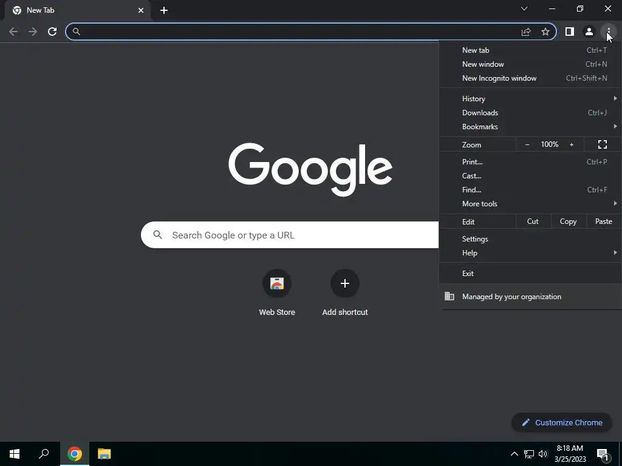Bookmark this tab with star icon
Image resolution: width=622 pixels, height=466 pixels.
click(x=545, y=32)
